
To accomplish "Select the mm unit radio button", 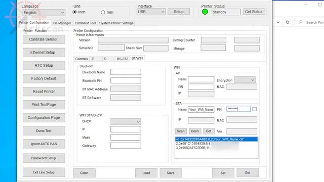I will [103, 12].
